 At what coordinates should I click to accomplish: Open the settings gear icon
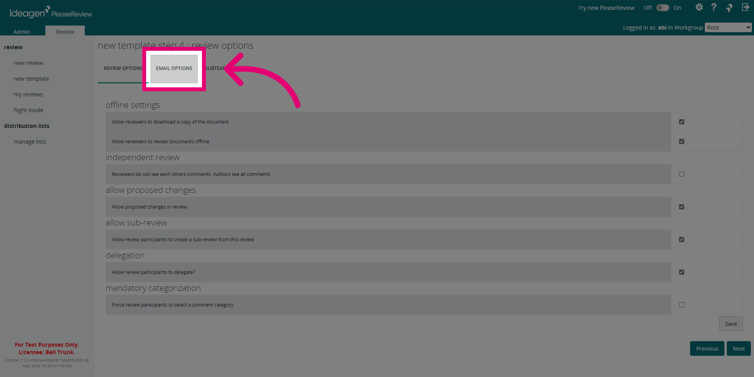[x=699, y=7]
